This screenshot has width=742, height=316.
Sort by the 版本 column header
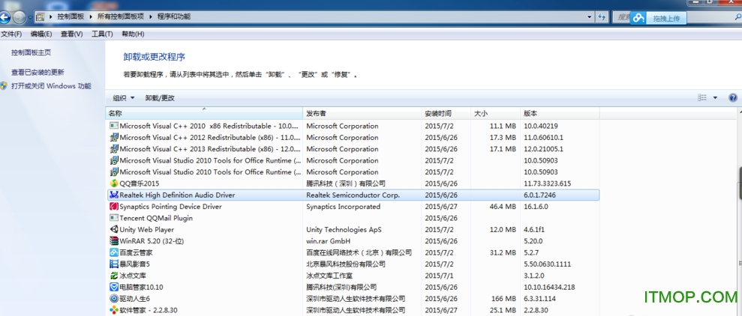point(560,113)
